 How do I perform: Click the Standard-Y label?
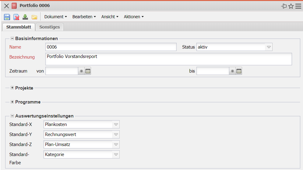point(21,134)
